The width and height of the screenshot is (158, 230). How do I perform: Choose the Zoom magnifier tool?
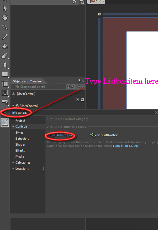[x=5, y=27]
